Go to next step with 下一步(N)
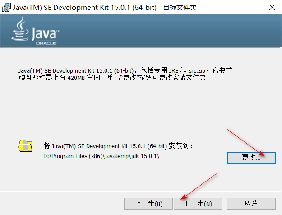Screen dimensions: 282x215 [x=198, y=204]
